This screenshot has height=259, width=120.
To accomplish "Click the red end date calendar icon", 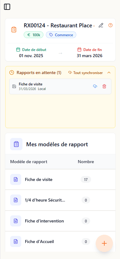I will (79, 49).
